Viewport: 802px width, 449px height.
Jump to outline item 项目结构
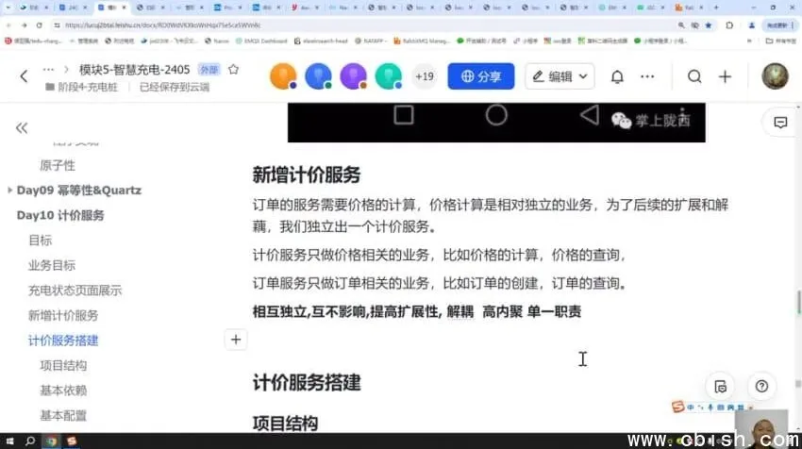coord(63,366)
